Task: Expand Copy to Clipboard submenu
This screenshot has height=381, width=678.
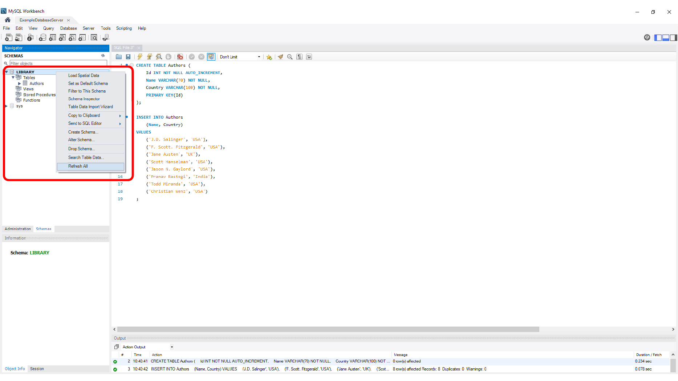Action: point(91,115)
